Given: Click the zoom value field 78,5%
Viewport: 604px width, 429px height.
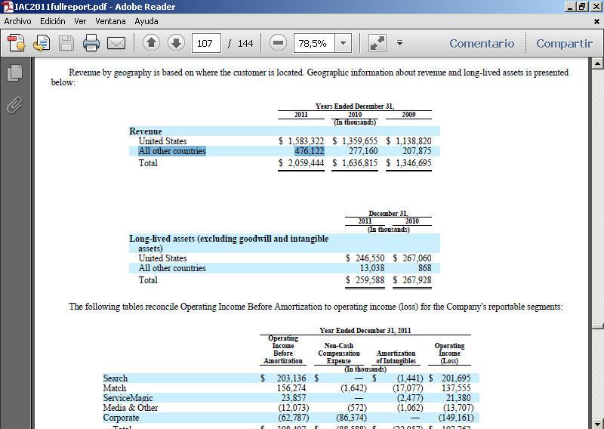Looking at the screenshot, I should point(314,43).
